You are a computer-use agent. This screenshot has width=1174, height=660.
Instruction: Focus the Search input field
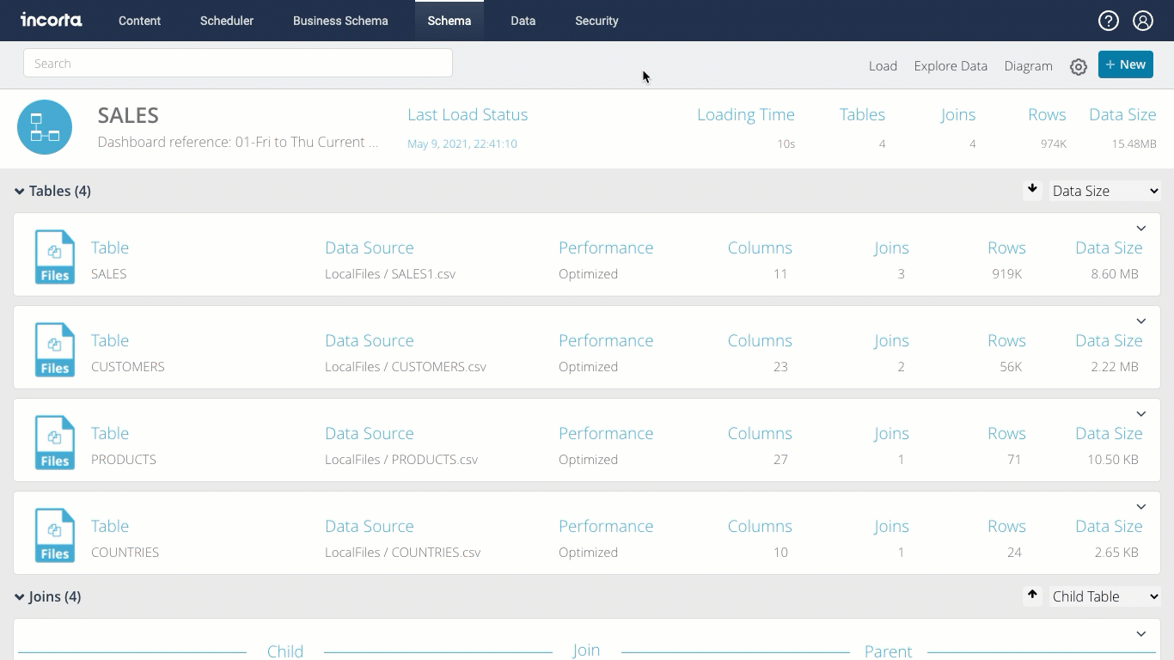pyautogui.click(x=238, y=63)
